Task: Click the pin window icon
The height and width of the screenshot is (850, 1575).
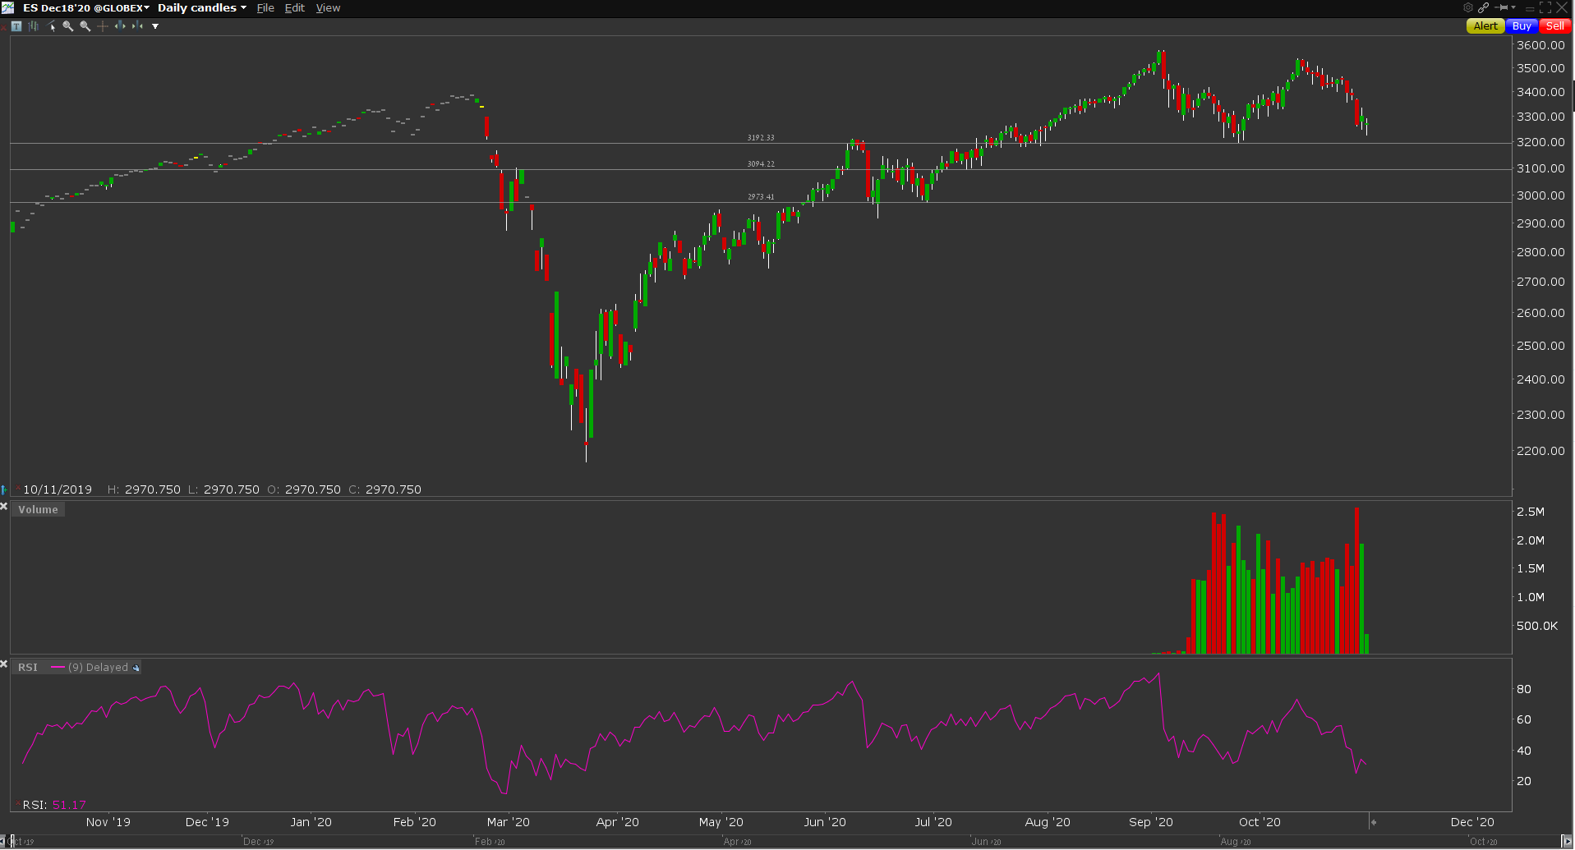Action: click(x=1501, y=7)
